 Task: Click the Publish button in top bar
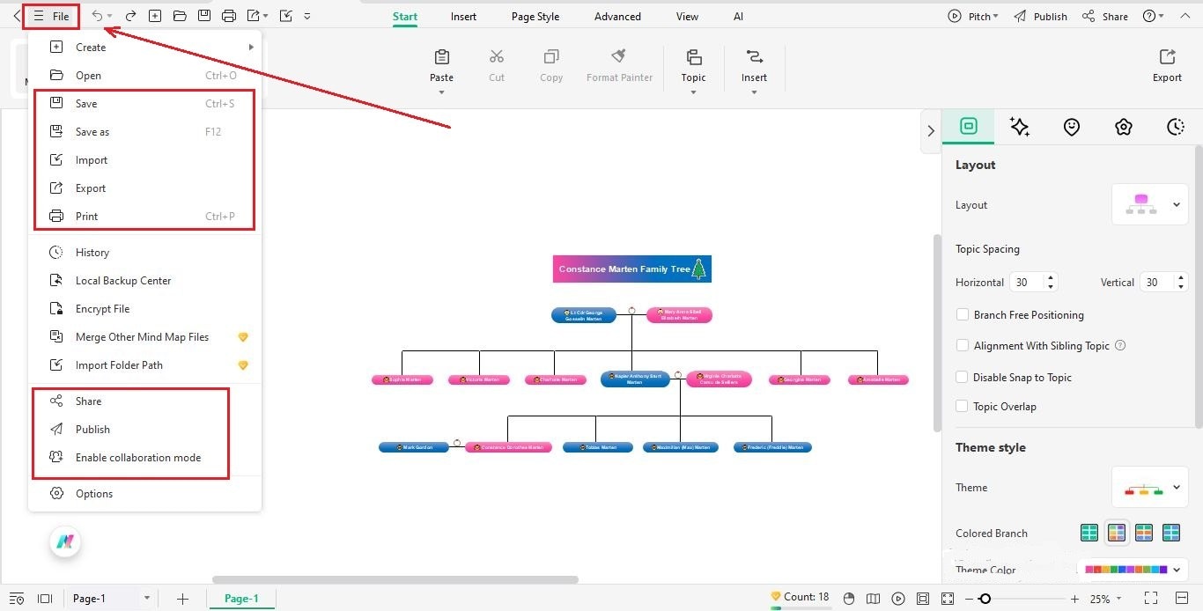click(x=1040, y=16)
